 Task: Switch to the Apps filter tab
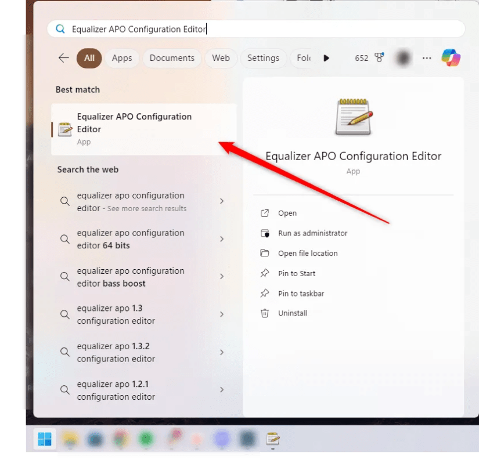[122, 58]
